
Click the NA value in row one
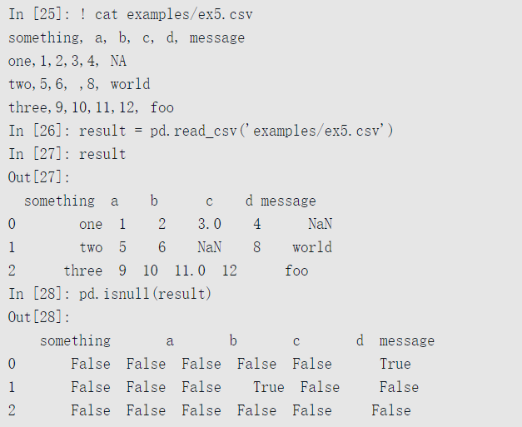pyautogui.click(x=118, y=62)
